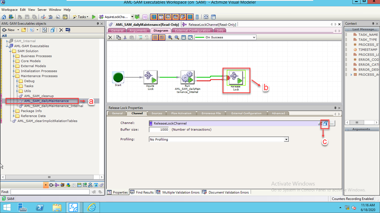This screenshot has height=213, width=380.
Task: Expand the Business Processes folder
Action: pos(14,56)
